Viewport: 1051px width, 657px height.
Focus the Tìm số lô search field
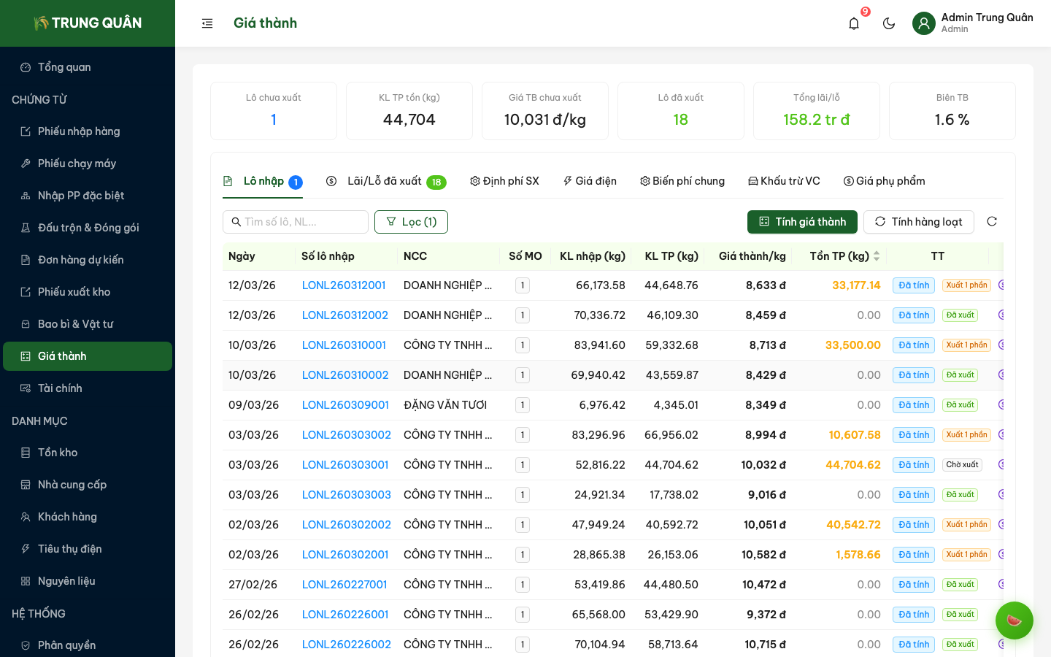[302, 222]
